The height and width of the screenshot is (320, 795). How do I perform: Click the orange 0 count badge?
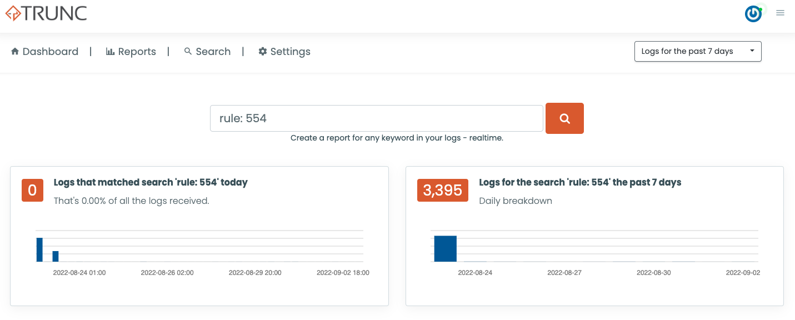pos(32,190)
